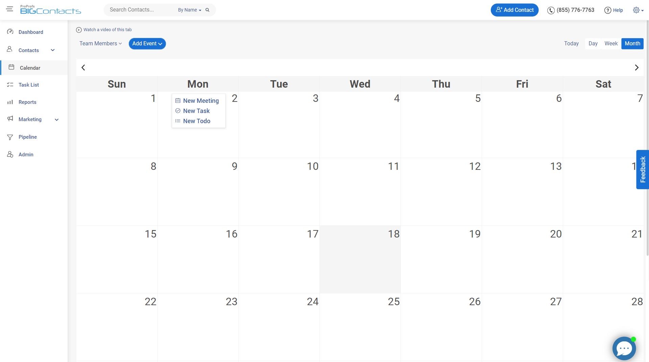Select day 10 in the calendar
This screenshot has width=649, height=362.
(x=279, y=192)
